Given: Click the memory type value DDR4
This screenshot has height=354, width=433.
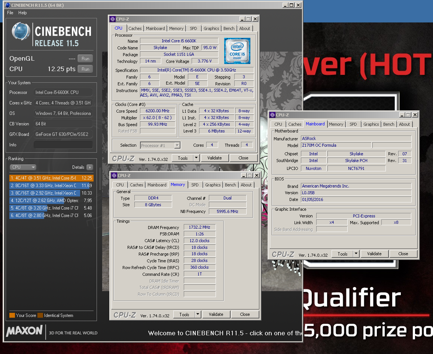Looking at the screenshot, I should (153, 198).
